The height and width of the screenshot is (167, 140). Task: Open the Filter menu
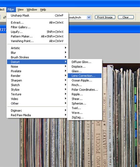pos(11,10)
